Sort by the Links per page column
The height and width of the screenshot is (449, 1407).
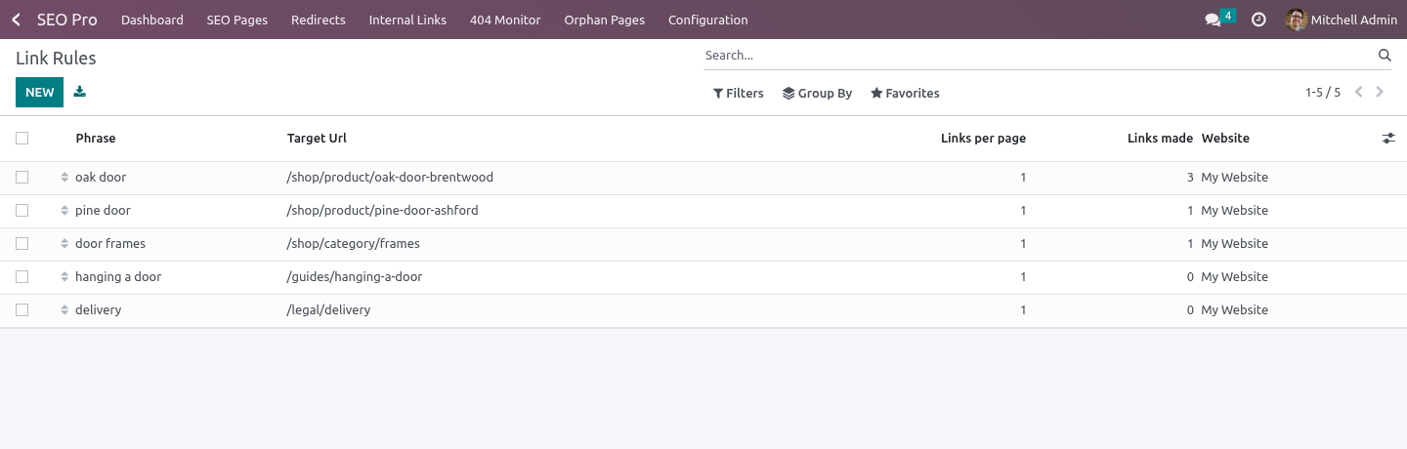(x=983, y=139)
